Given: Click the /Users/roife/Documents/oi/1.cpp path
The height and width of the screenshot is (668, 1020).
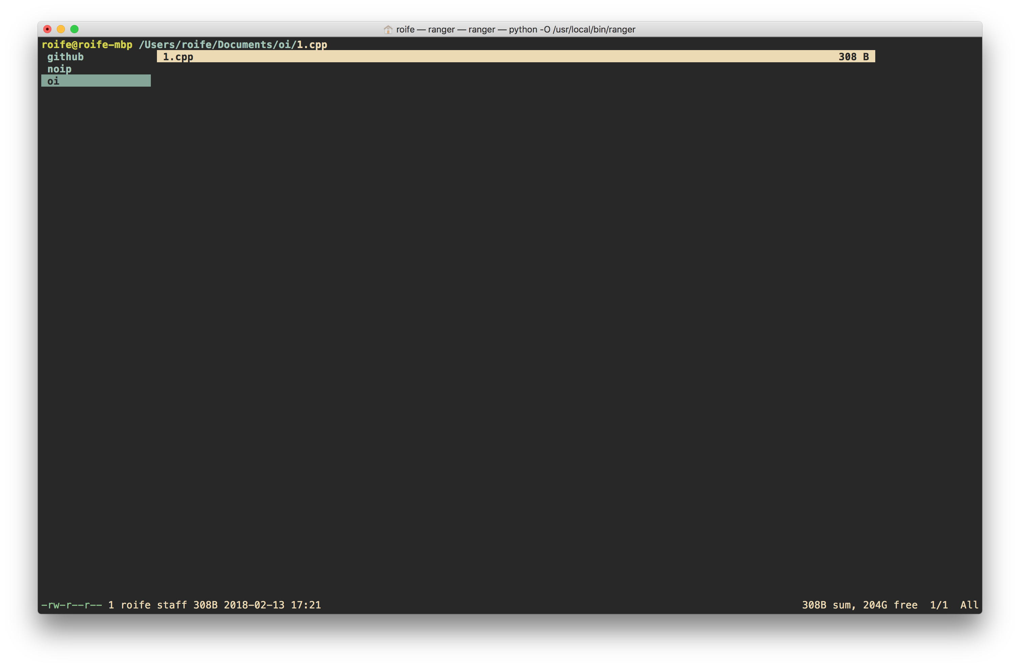Looking at the screenshot, I should pyautogui.click(x=233, y=45).
